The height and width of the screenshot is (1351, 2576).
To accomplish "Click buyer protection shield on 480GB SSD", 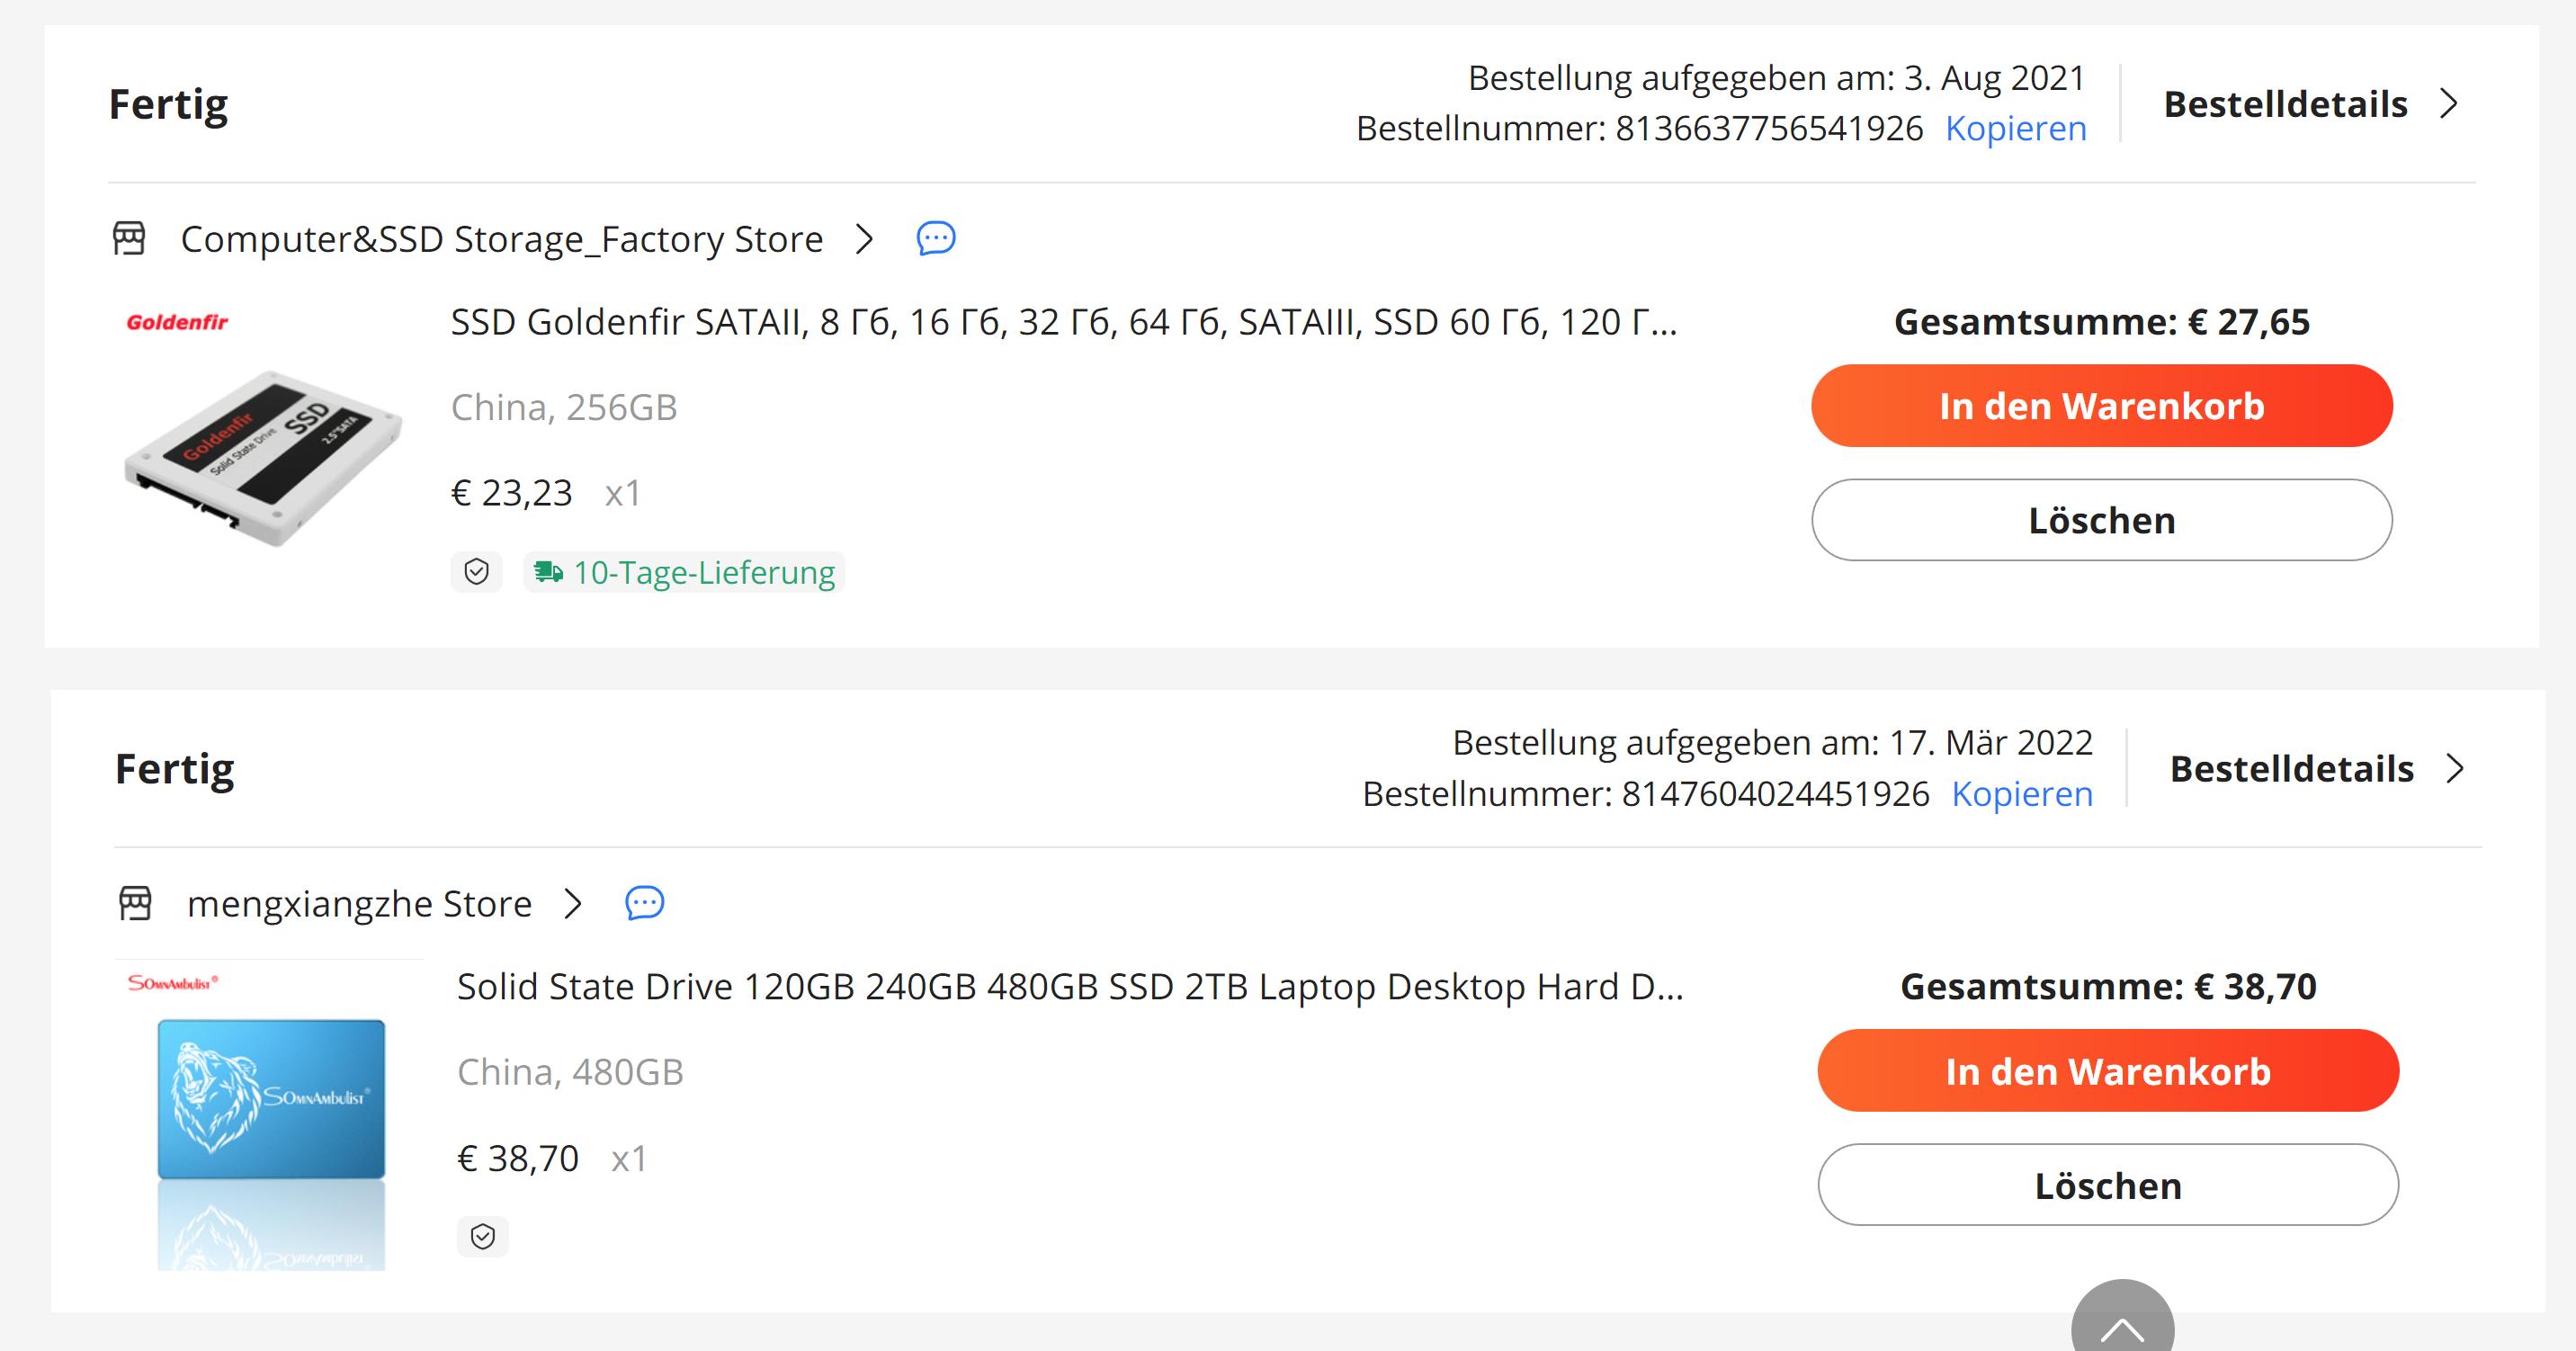I will 482,1237.
